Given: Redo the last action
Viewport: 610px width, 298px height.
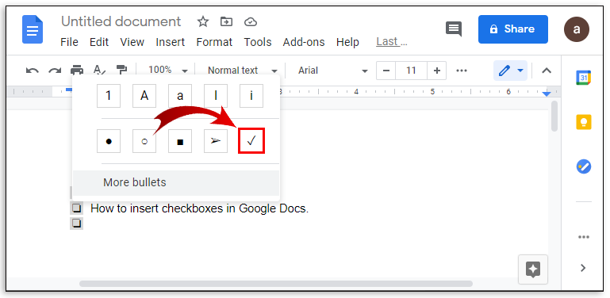Looking at the screenshot, I should pos(55,71).
